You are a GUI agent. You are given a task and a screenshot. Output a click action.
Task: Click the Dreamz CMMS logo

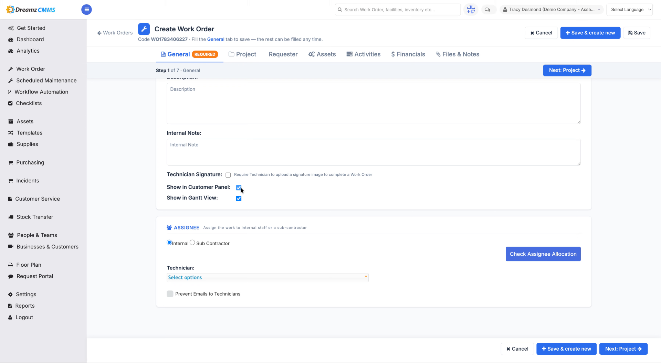31,10
